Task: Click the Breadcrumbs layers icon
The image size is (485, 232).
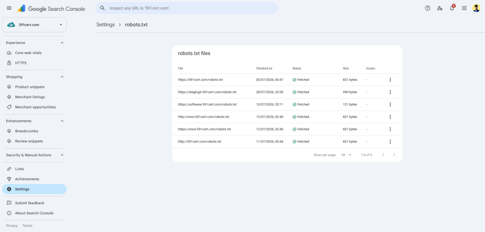Action: pyautogui.click(x=9, y=131)
